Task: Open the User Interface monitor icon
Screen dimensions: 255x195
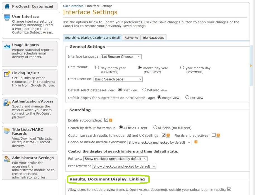Action: pos(7,18)
